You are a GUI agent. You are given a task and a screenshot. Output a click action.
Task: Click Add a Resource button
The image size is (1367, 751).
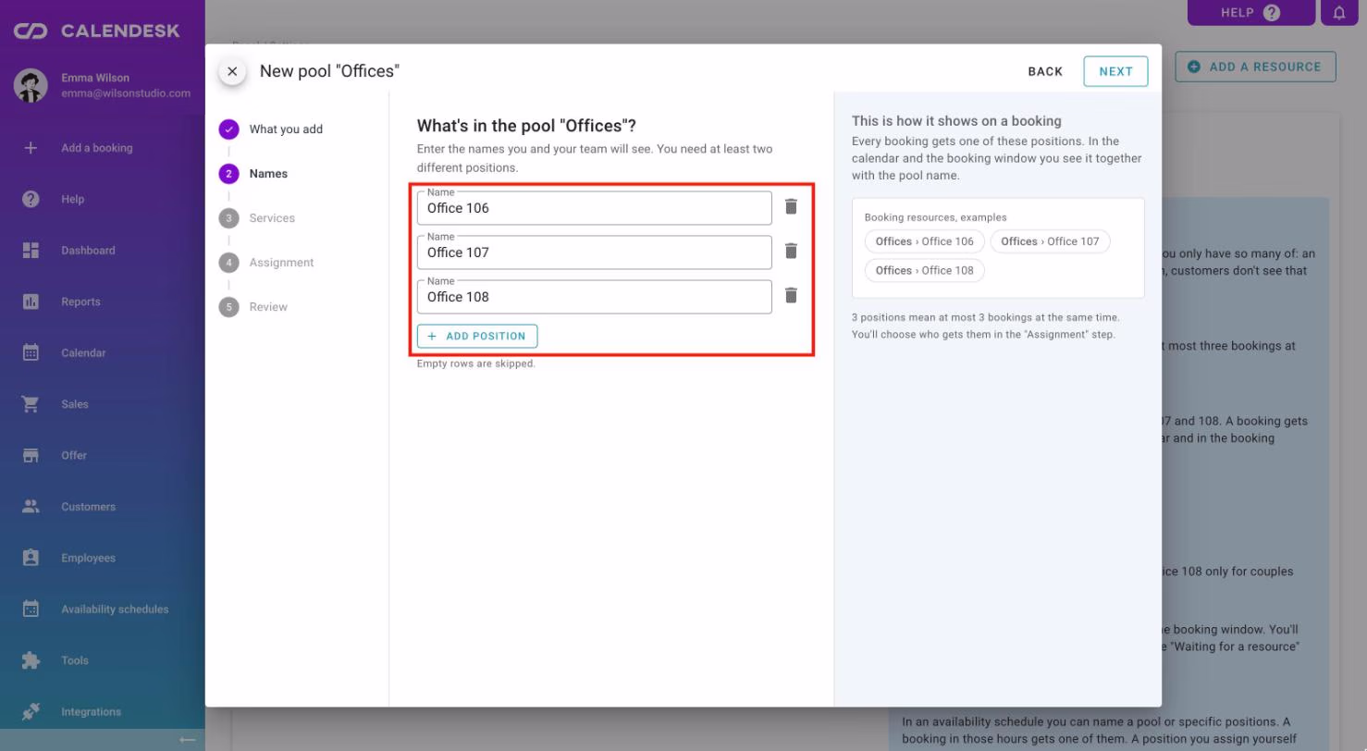[1255, 67]
